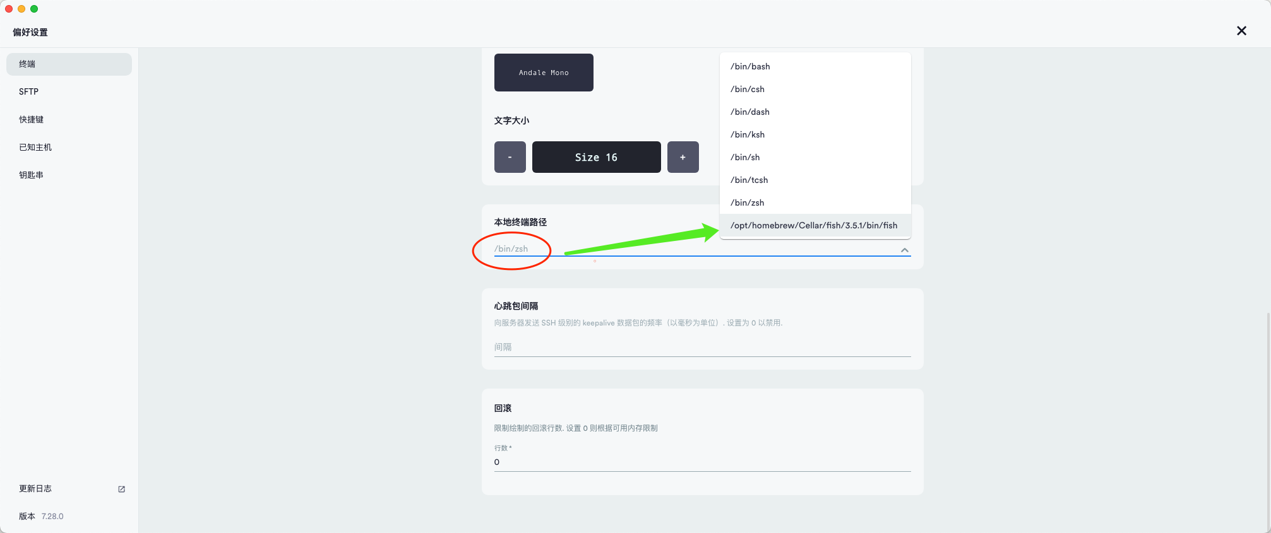Click the Size 16 display button
This screenshot has height=533, width=1271.
(597, 157)
